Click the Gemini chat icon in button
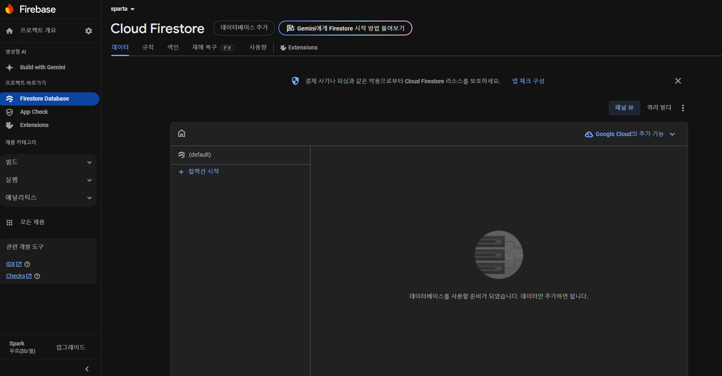The image size is (722, 376). point(291,28)
